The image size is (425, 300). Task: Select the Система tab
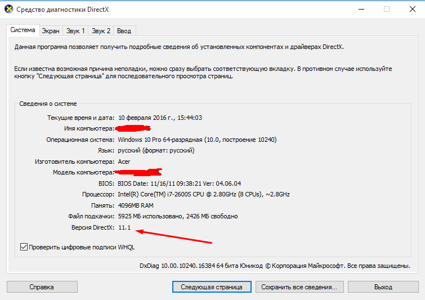23,30
